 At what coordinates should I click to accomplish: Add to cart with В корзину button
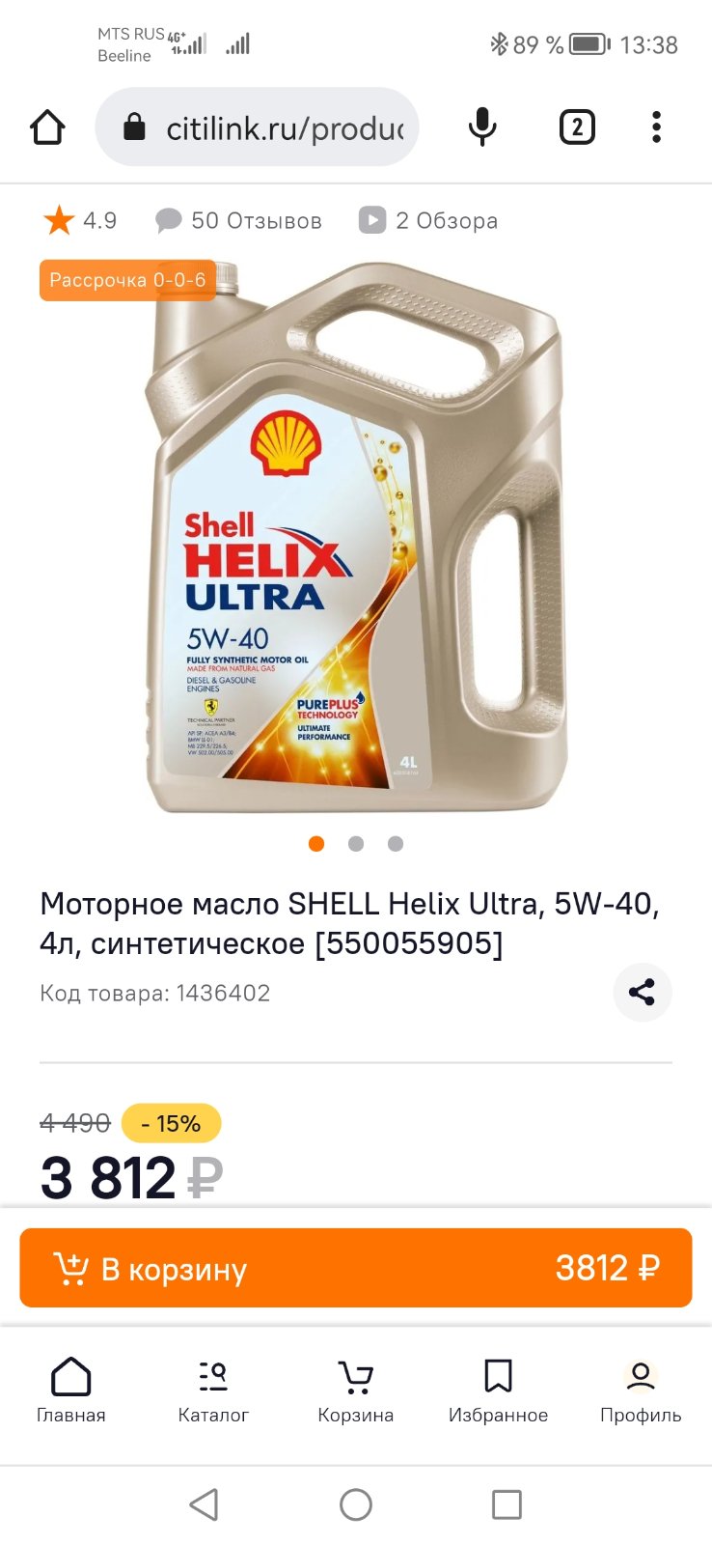356,1268
